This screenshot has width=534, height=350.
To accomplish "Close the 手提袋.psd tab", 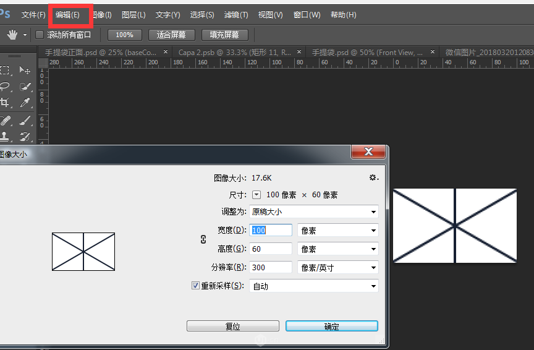I will click(x=433, y=52).
